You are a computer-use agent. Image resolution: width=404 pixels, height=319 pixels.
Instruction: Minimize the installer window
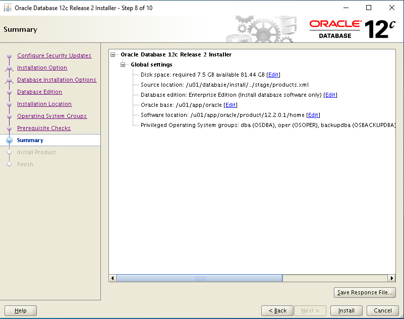tap(346, 8)
